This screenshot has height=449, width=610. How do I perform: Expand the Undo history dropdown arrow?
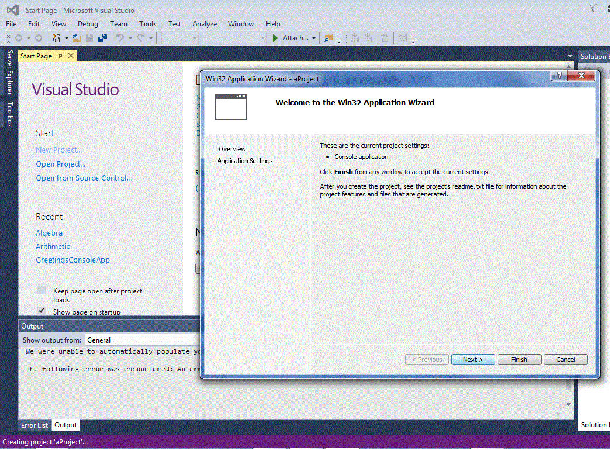[129, 37]
